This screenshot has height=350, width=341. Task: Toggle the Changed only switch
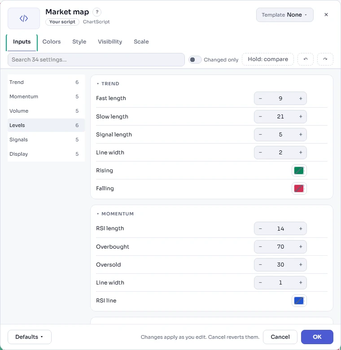pos(195,60)
